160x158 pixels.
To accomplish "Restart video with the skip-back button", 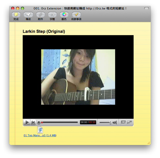I will (33, 122).
